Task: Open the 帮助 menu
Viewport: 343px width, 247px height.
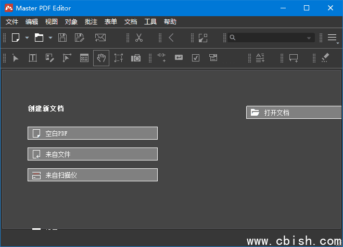Action: point(170,22)
